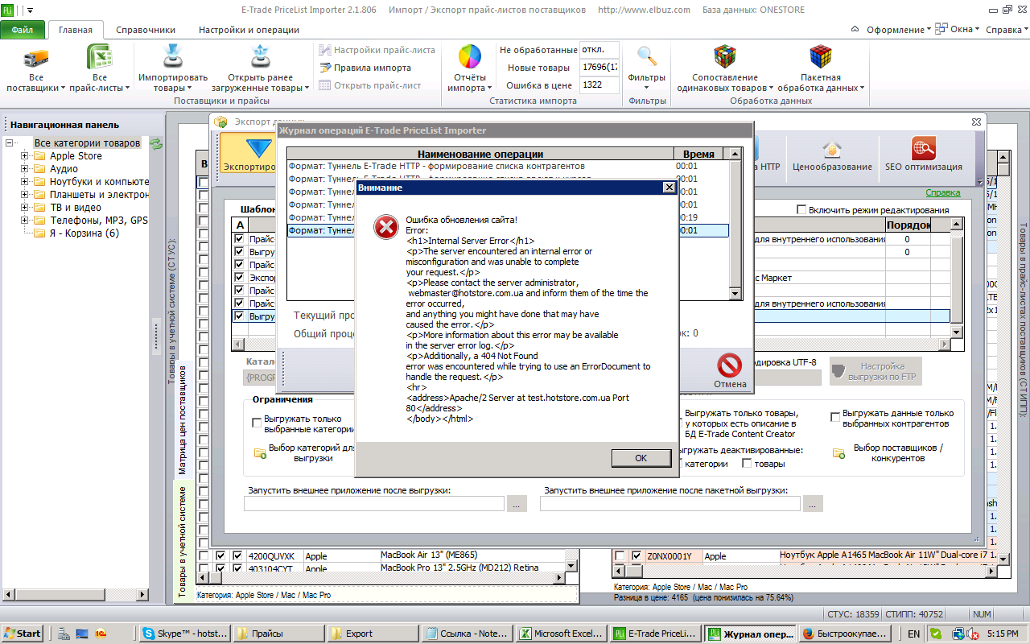
Task: Close the Внимание dialog with the X icon
Action: (668, 187)
